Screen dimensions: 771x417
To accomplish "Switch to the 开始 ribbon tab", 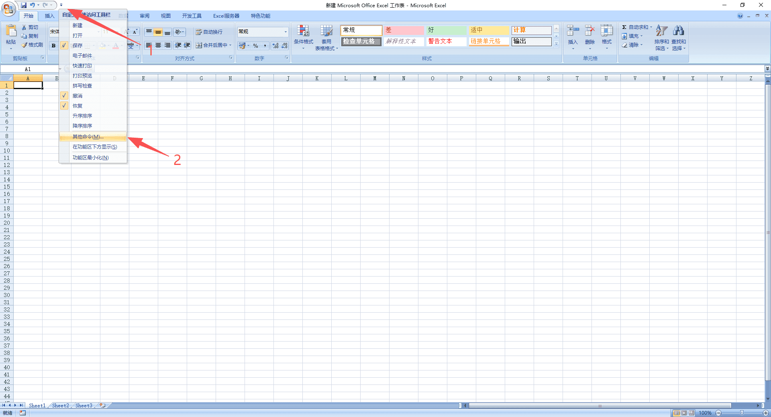I will click(28, 16).
